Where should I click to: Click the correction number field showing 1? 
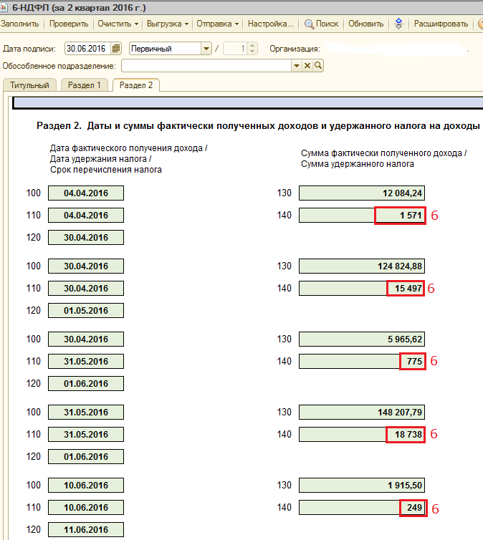[236, 49]
